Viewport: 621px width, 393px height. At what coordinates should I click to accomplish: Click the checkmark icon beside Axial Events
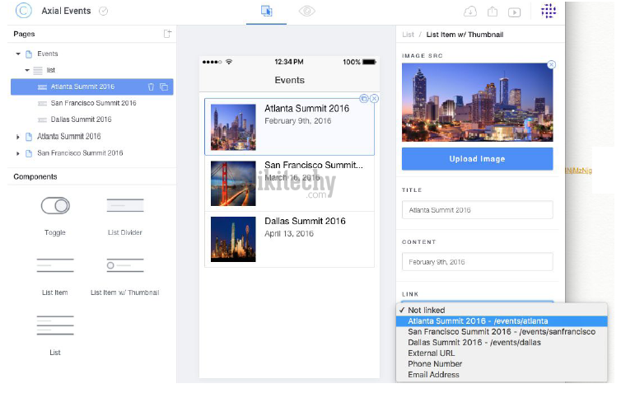click(104, 11)
